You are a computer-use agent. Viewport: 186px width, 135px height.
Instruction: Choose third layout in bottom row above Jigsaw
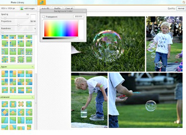pyautogui.click(x=21, y=59)
